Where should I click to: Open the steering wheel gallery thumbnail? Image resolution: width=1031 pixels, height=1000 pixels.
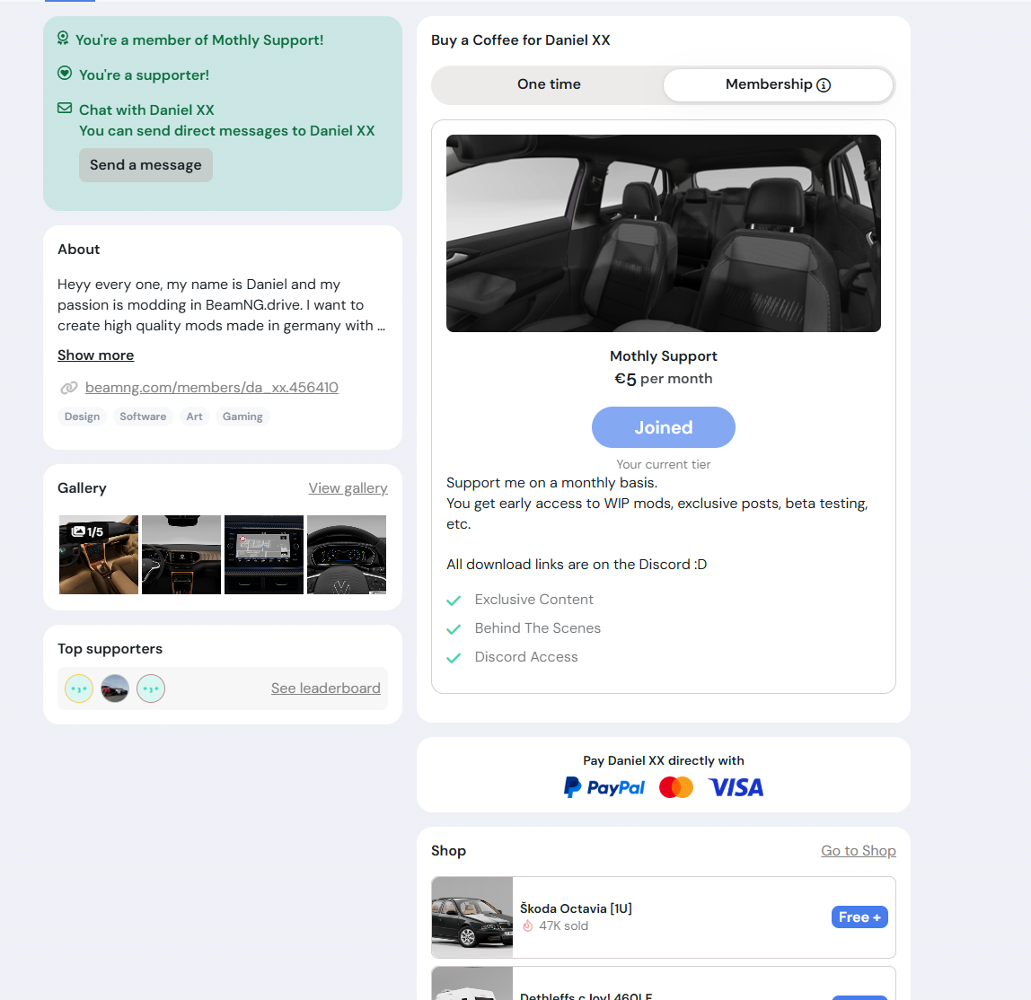click(x=347, y=555)
